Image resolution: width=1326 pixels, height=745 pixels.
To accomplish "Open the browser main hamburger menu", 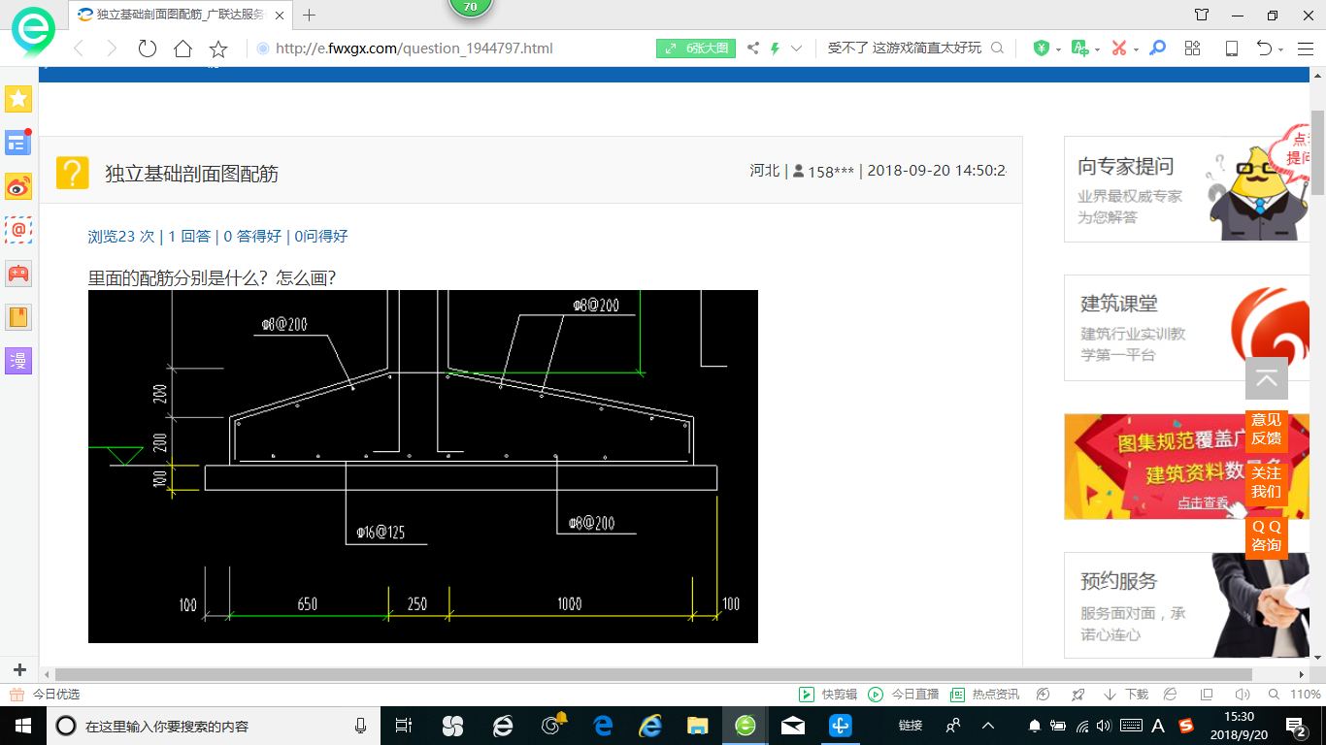I will [1306, 49].
